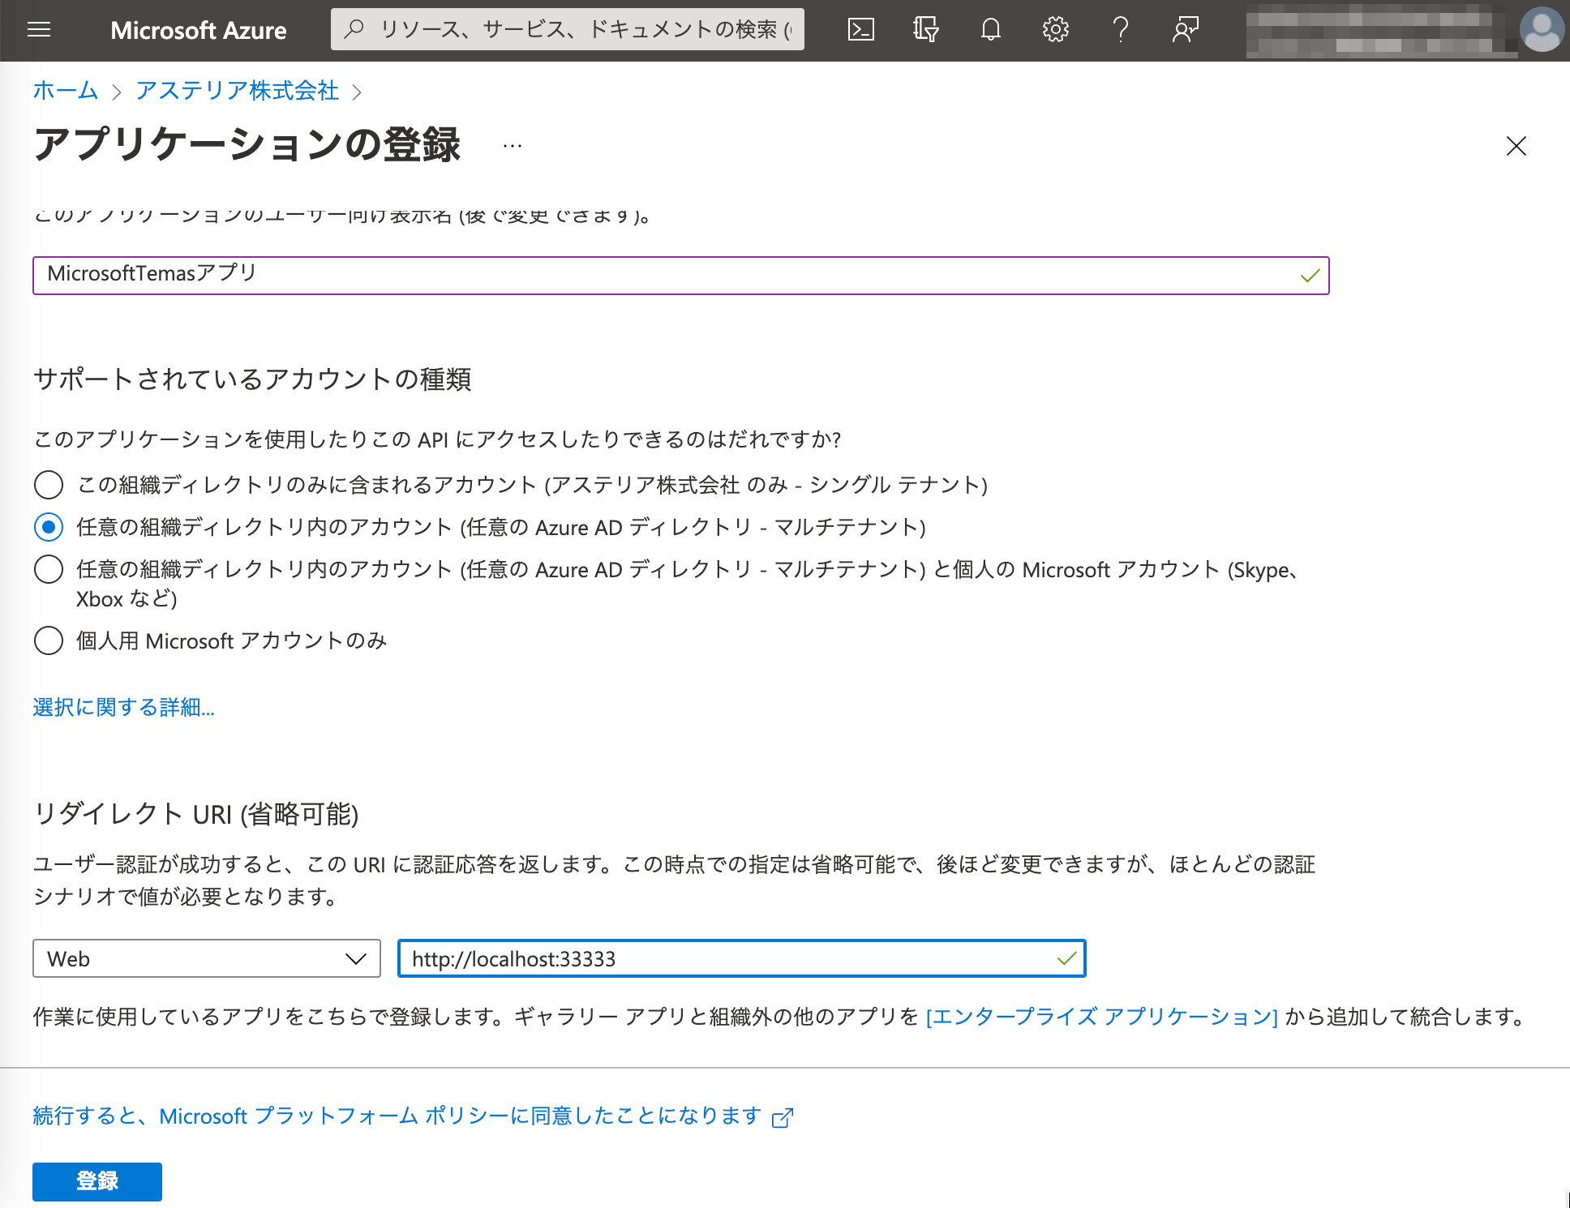Click the サポートされているアカウントの種類 heading
Image resolution: width=1570 pixels, height=1208 pixels.
point(252,379)
